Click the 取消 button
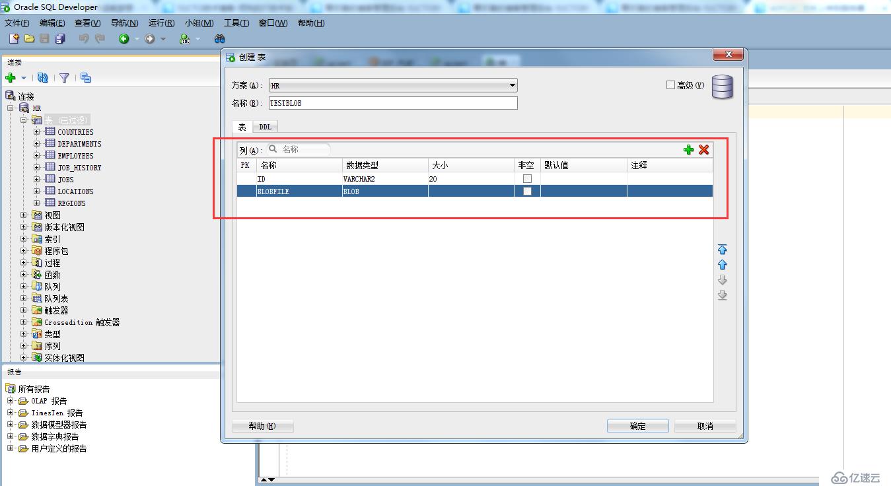The width and height of the screenshot is (891, 486). 705,426
